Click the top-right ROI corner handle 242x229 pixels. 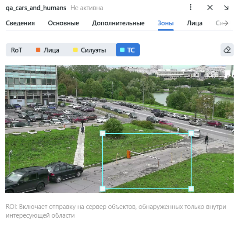(191, 133)
